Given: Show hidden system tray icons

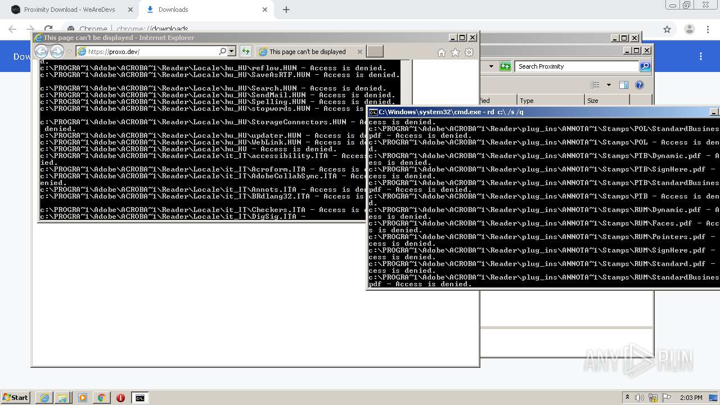Looking at the screenshot, I should pos(627,398).
